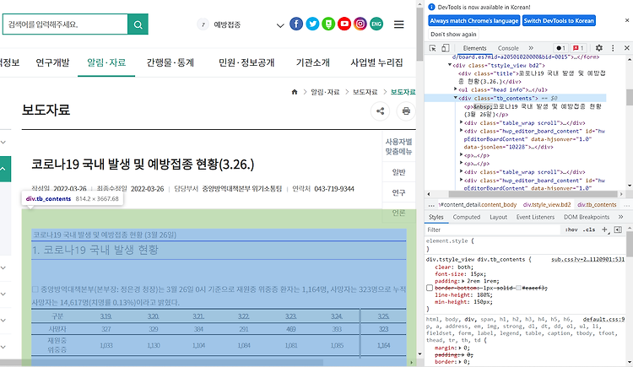This screenshot has height=367, width=633.
Task: Collapse the active green left sidebar item
Action: (x=3, y=169)
